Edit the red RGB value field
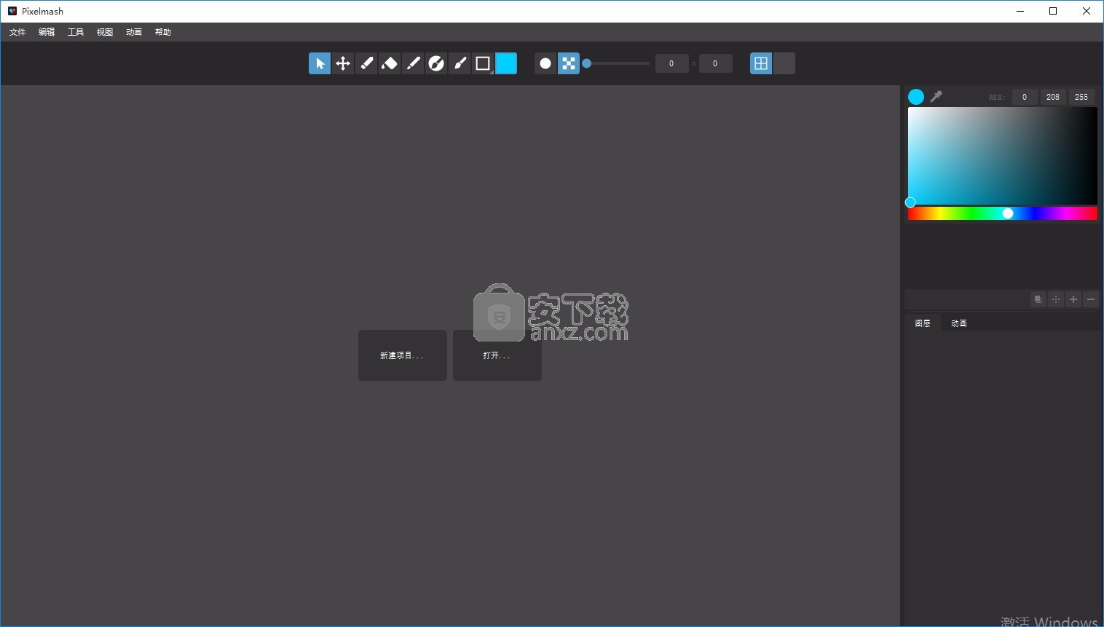Screen dimensions: 1104x627 click(1025, 97)
